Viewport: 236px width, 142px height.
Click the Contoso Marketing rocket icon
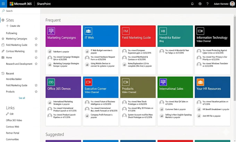[x=3, y=51]
